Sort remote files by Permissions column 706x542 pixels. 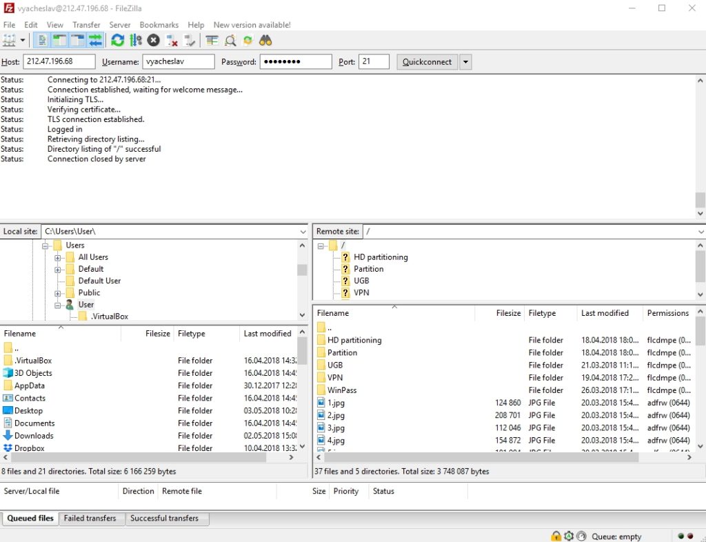[x=669, y=313]
